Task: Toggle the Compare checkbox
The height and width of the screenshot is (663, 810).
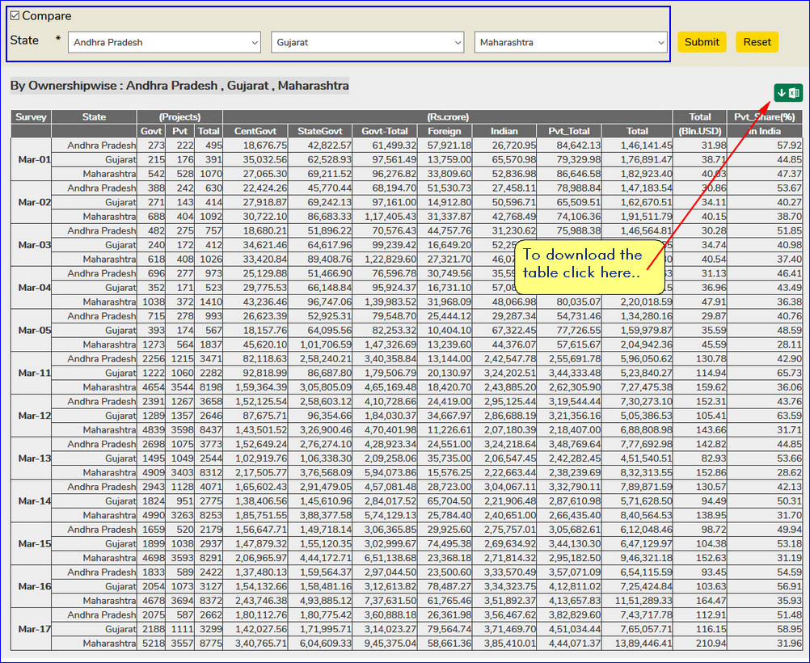Action: click(15, 16)
